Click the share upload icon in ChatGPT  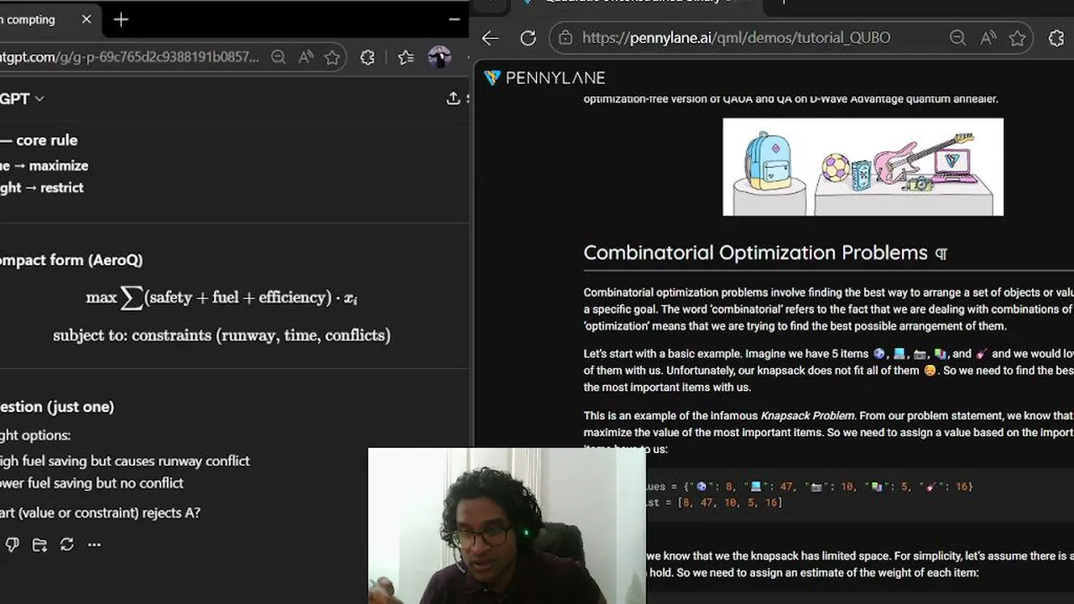pos(453,98)
